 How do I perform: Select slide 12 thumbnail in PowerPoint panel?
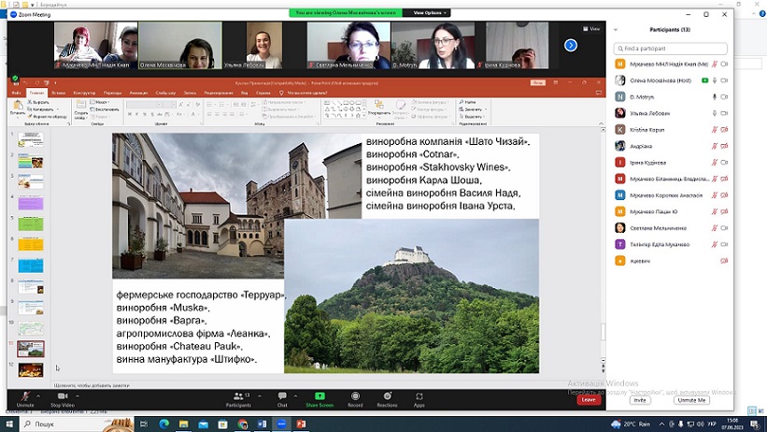(31, 369)
